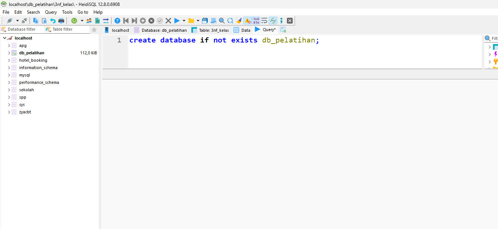Click the export database icon with arrows

106,21
